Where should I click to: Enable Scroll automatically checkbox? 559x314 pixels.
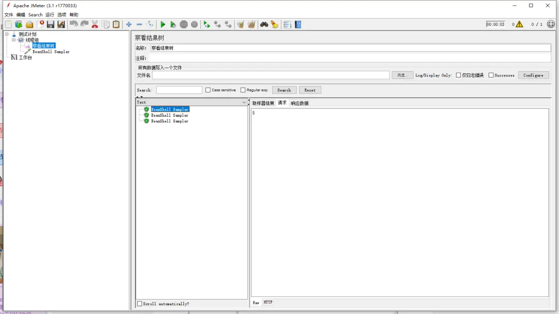[140, 304]
